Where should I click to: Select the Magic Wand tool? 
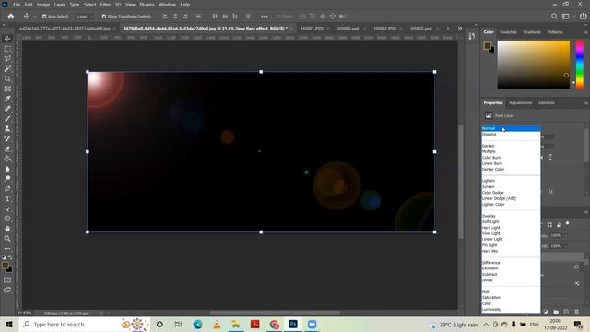tap(7, 69)
